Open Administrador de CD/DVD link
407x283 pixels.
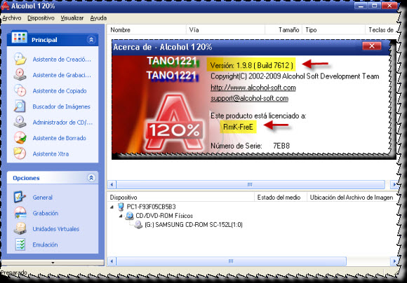click(x=62, y=123)
